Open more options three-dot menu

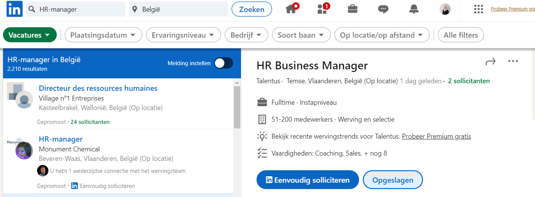(x=513, y=61)
